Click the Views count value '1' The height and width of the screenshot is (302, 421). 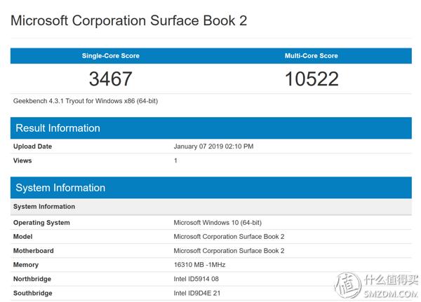click(x=175, y=160)
